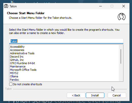
Task: Click the Talon logo in title bar
Action: tap(6, 6)
